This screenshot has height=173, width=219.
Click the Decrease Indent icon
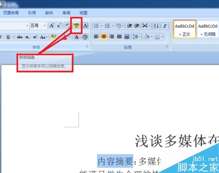click(129, 26)
